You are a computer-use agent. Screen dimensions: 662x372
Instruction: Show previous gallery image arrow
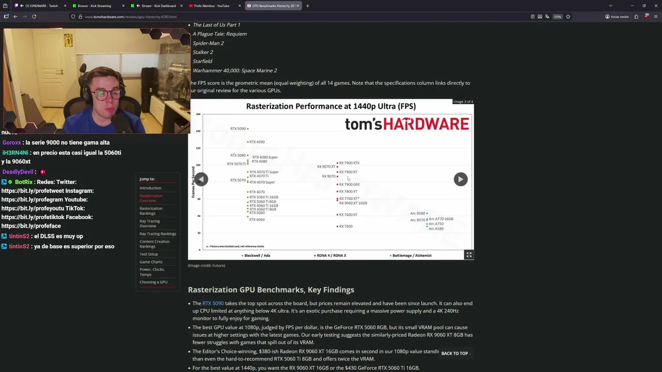coord(201,179)
